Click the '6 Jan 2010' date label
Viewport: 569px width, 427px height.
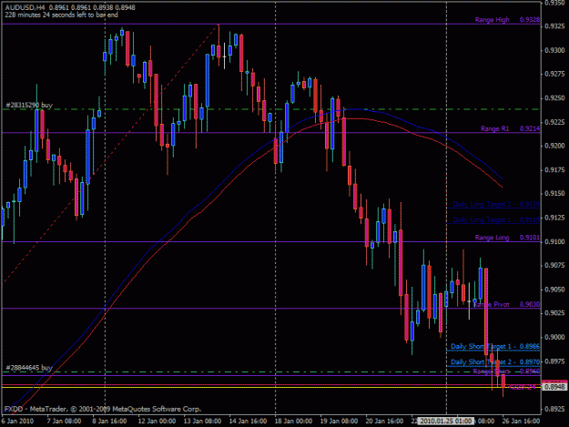[18, 422]
